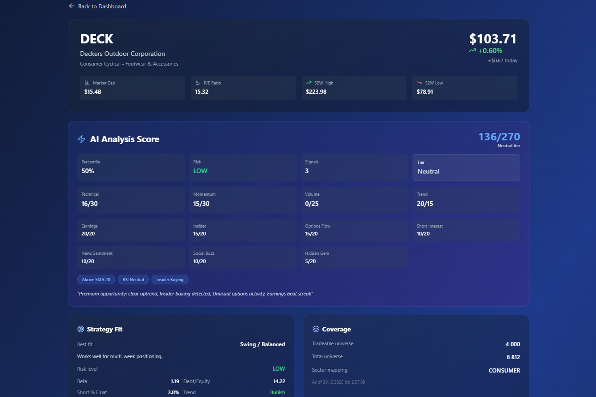Expand the highlighted Tier Neutral card
This screenshot has width=596, height=397.
coord(466,167)
